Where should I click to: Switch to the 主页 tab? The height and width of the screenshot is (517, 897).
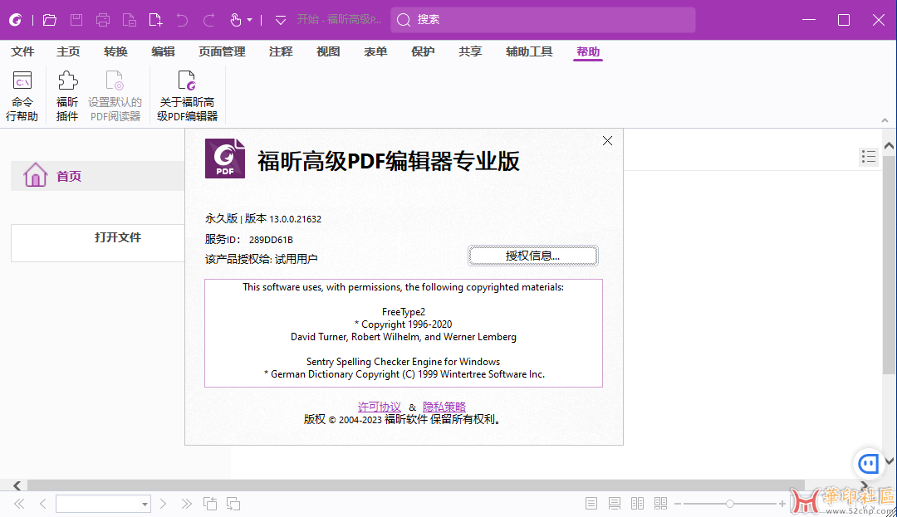(68, 51)
